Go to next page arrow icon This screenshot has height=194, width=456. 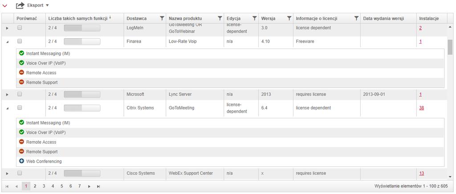click(x=89, y=186)
